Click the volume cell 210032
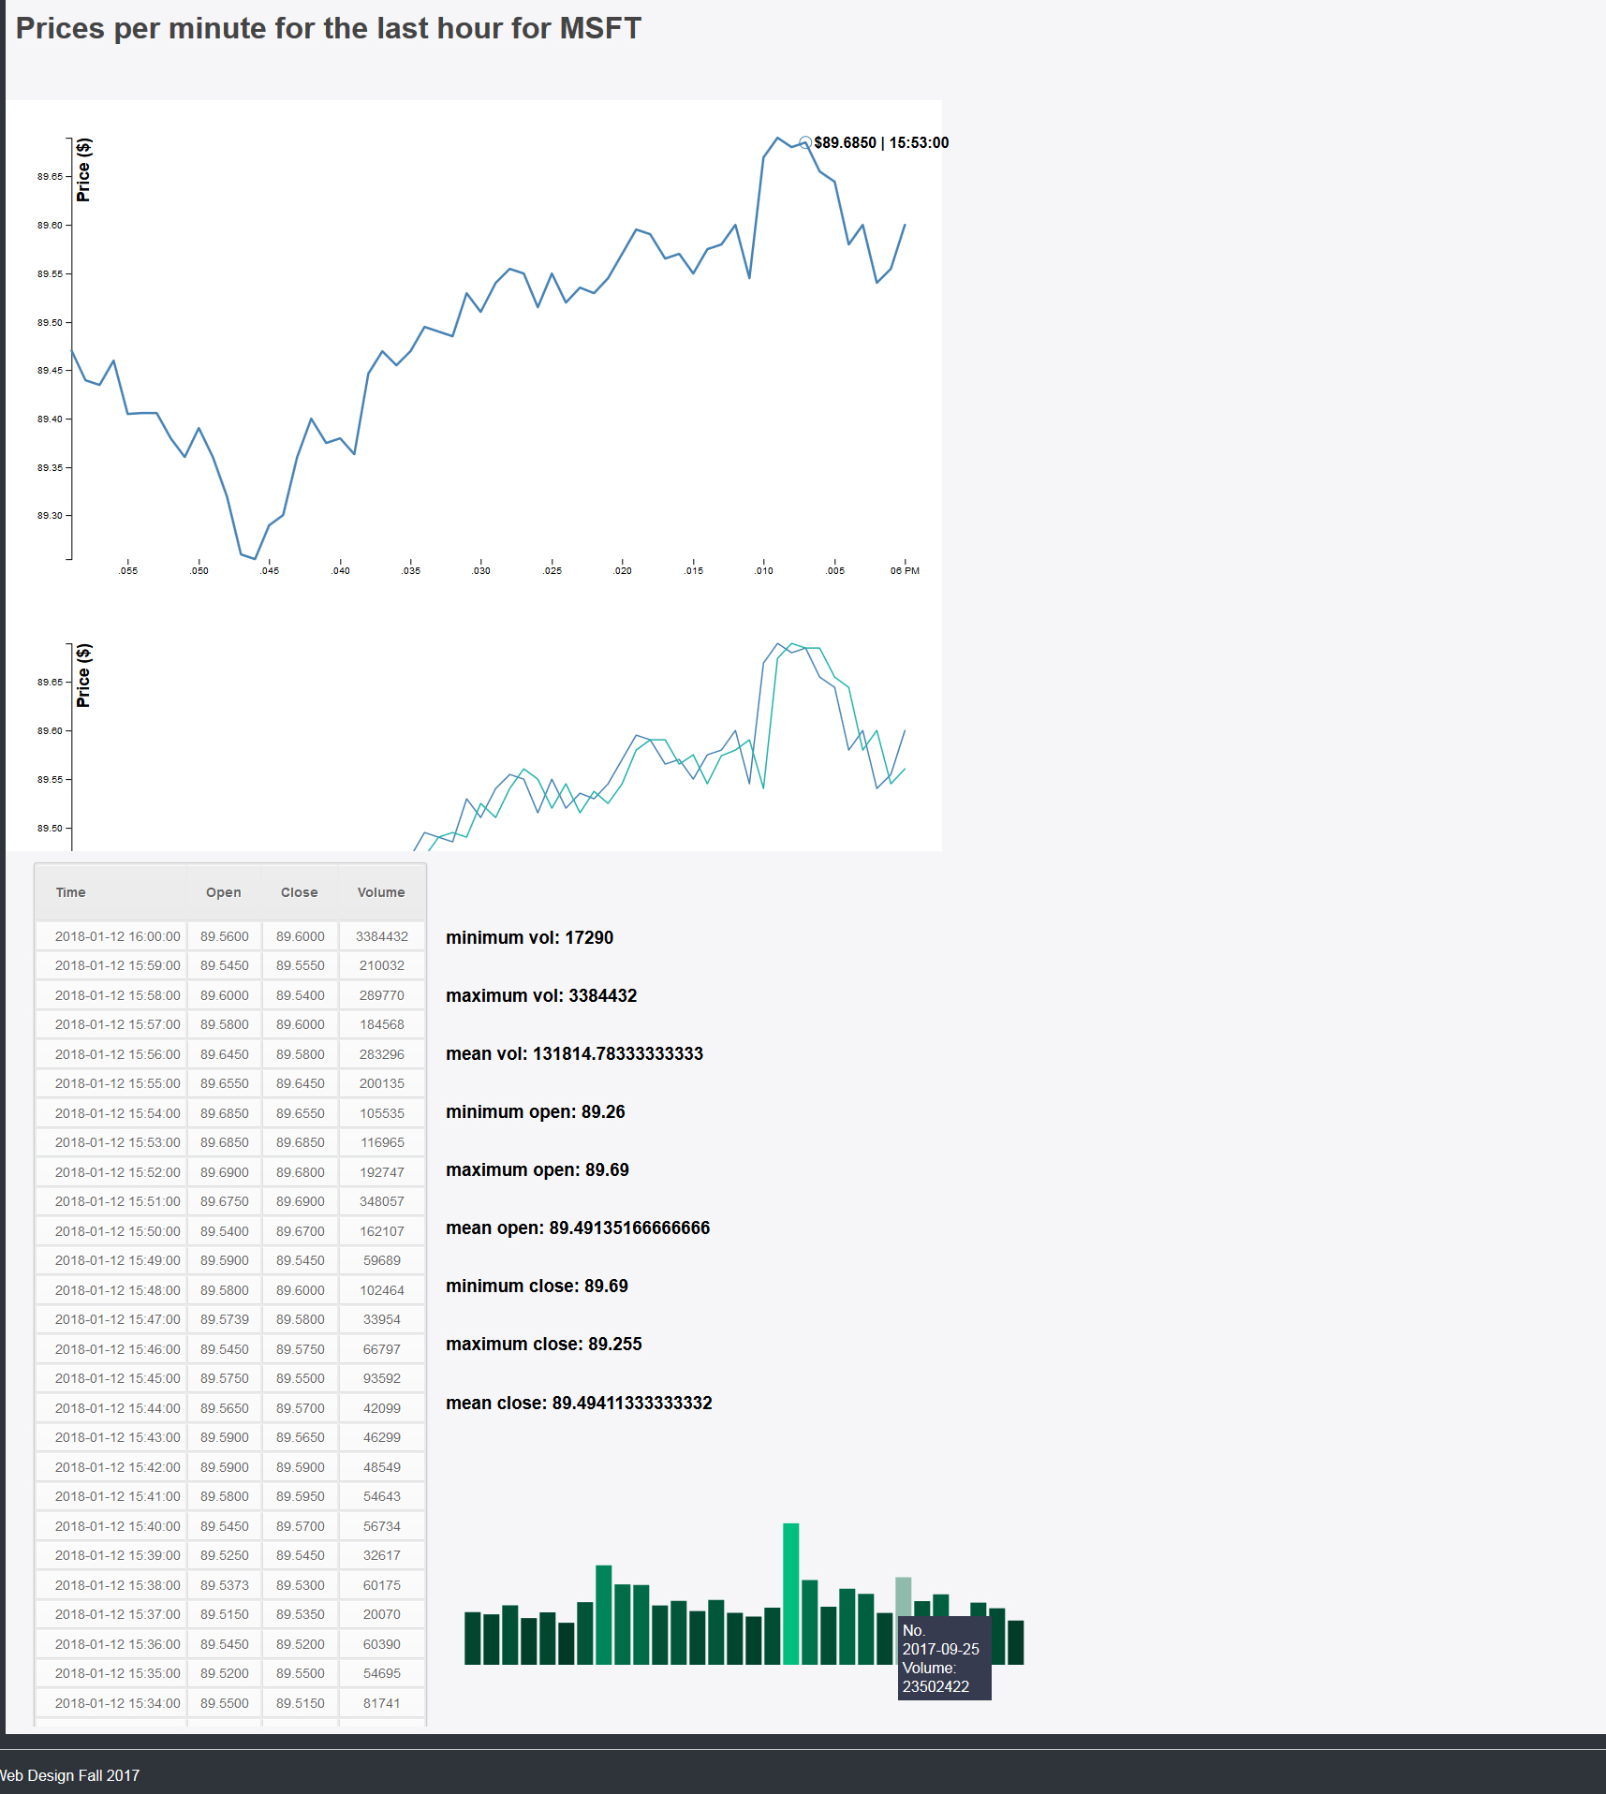1606x1794 pixels. click(382, 965)
